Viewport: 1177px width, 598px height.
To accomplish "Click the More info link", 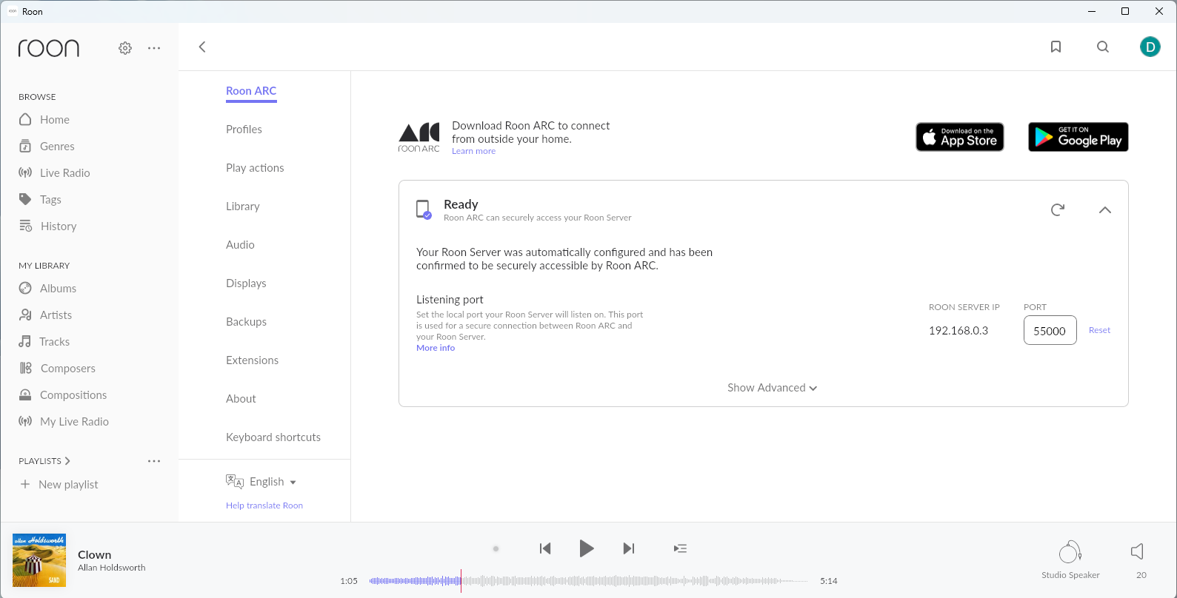I will [436, 348].
